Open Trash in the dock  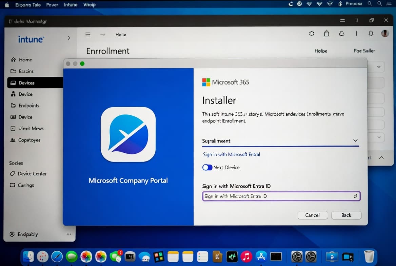pos(369,256)
